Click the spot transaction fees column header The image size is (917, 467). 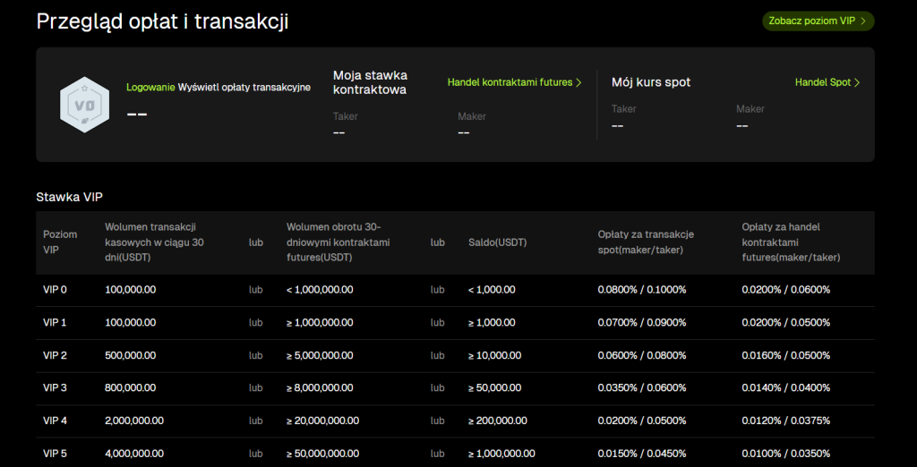coord(646,242)
